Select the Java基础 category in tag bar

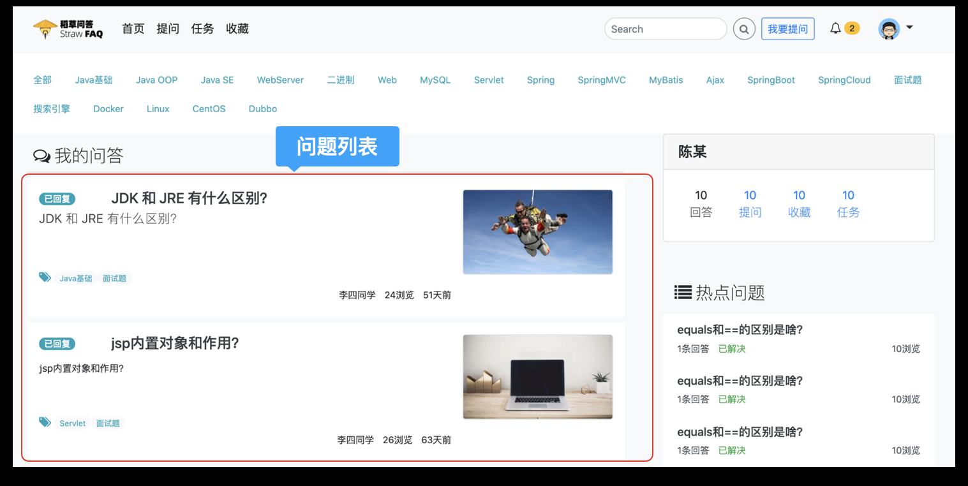pyautogui.click(x=94, y=80)
